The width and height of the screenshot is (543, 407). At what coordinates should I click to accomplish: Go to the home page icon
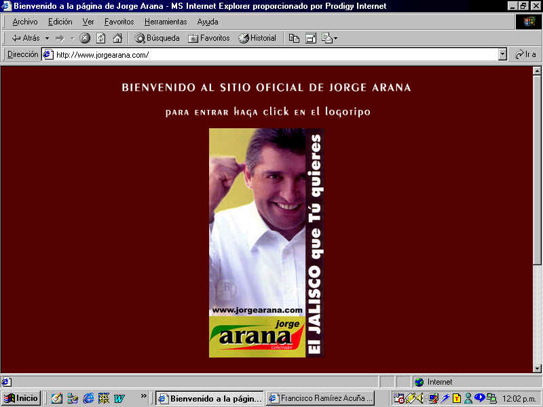[117, 38]
